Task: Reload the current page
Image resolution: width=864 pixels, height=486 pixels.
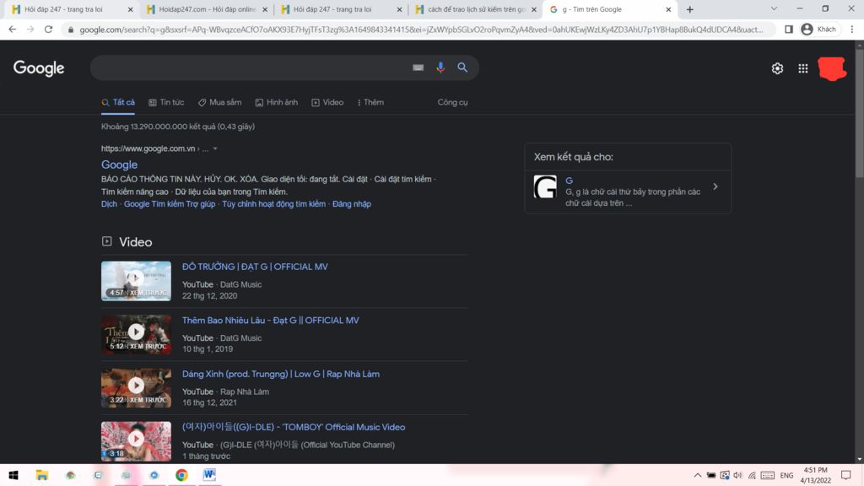Action: [x=48, y=30]
